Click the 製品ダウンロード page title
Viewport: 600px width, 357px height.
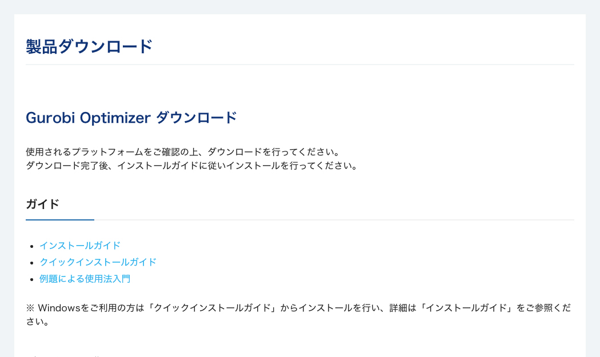[x=89, y=47]
